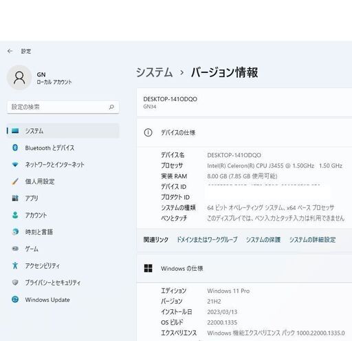Click the ゲーム controller icon

point(15,249)
